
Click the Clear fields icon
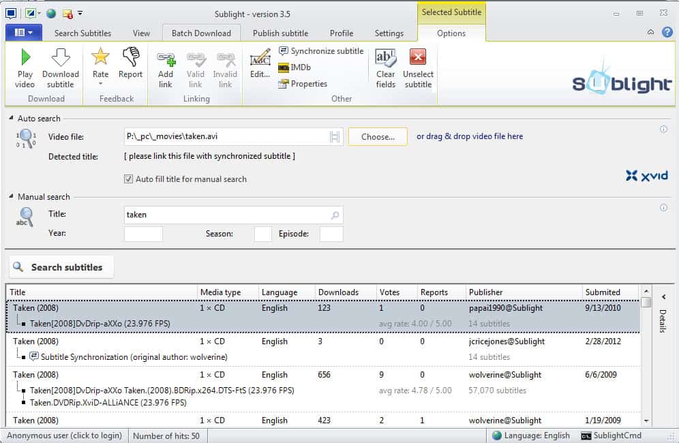pos(385,67)
